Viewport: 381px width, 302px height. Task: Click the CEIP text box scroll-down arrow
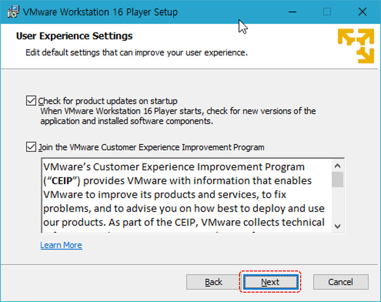(337, 227)
